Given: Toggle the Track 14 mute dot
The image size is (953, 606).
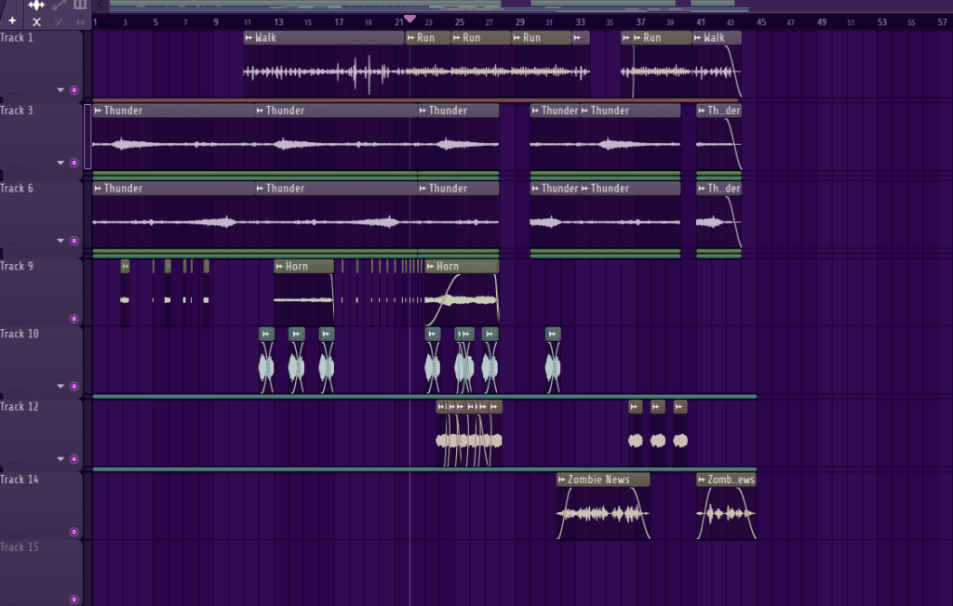Looking at the screenshot, I should [74, 532].
